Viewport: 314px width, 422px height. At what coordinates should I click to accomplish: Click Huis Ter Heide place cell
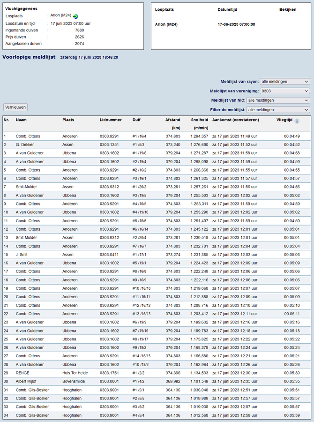tap(75, 373)
